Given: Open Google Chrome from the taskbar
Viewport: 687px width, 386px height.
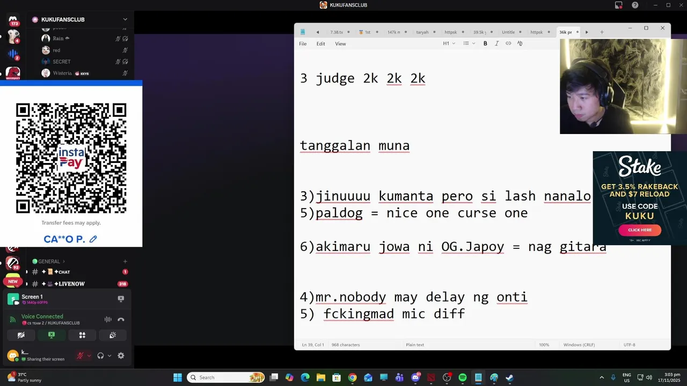Looking at the screenshot, I should [x=352, y=377].
